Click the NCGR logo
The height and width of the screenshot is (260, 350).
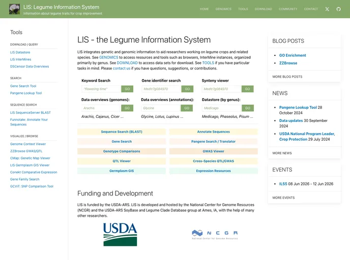coord(214,235)
